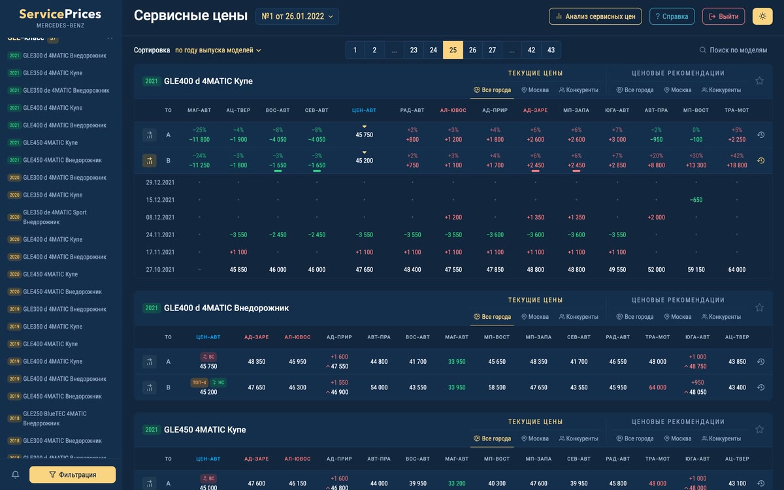This screenshot has height=490, width=784.
Task: Select Конкуренты under Ценовые рекомендации, GLE450 4MATIC Купе
Action: pos(721,438)
